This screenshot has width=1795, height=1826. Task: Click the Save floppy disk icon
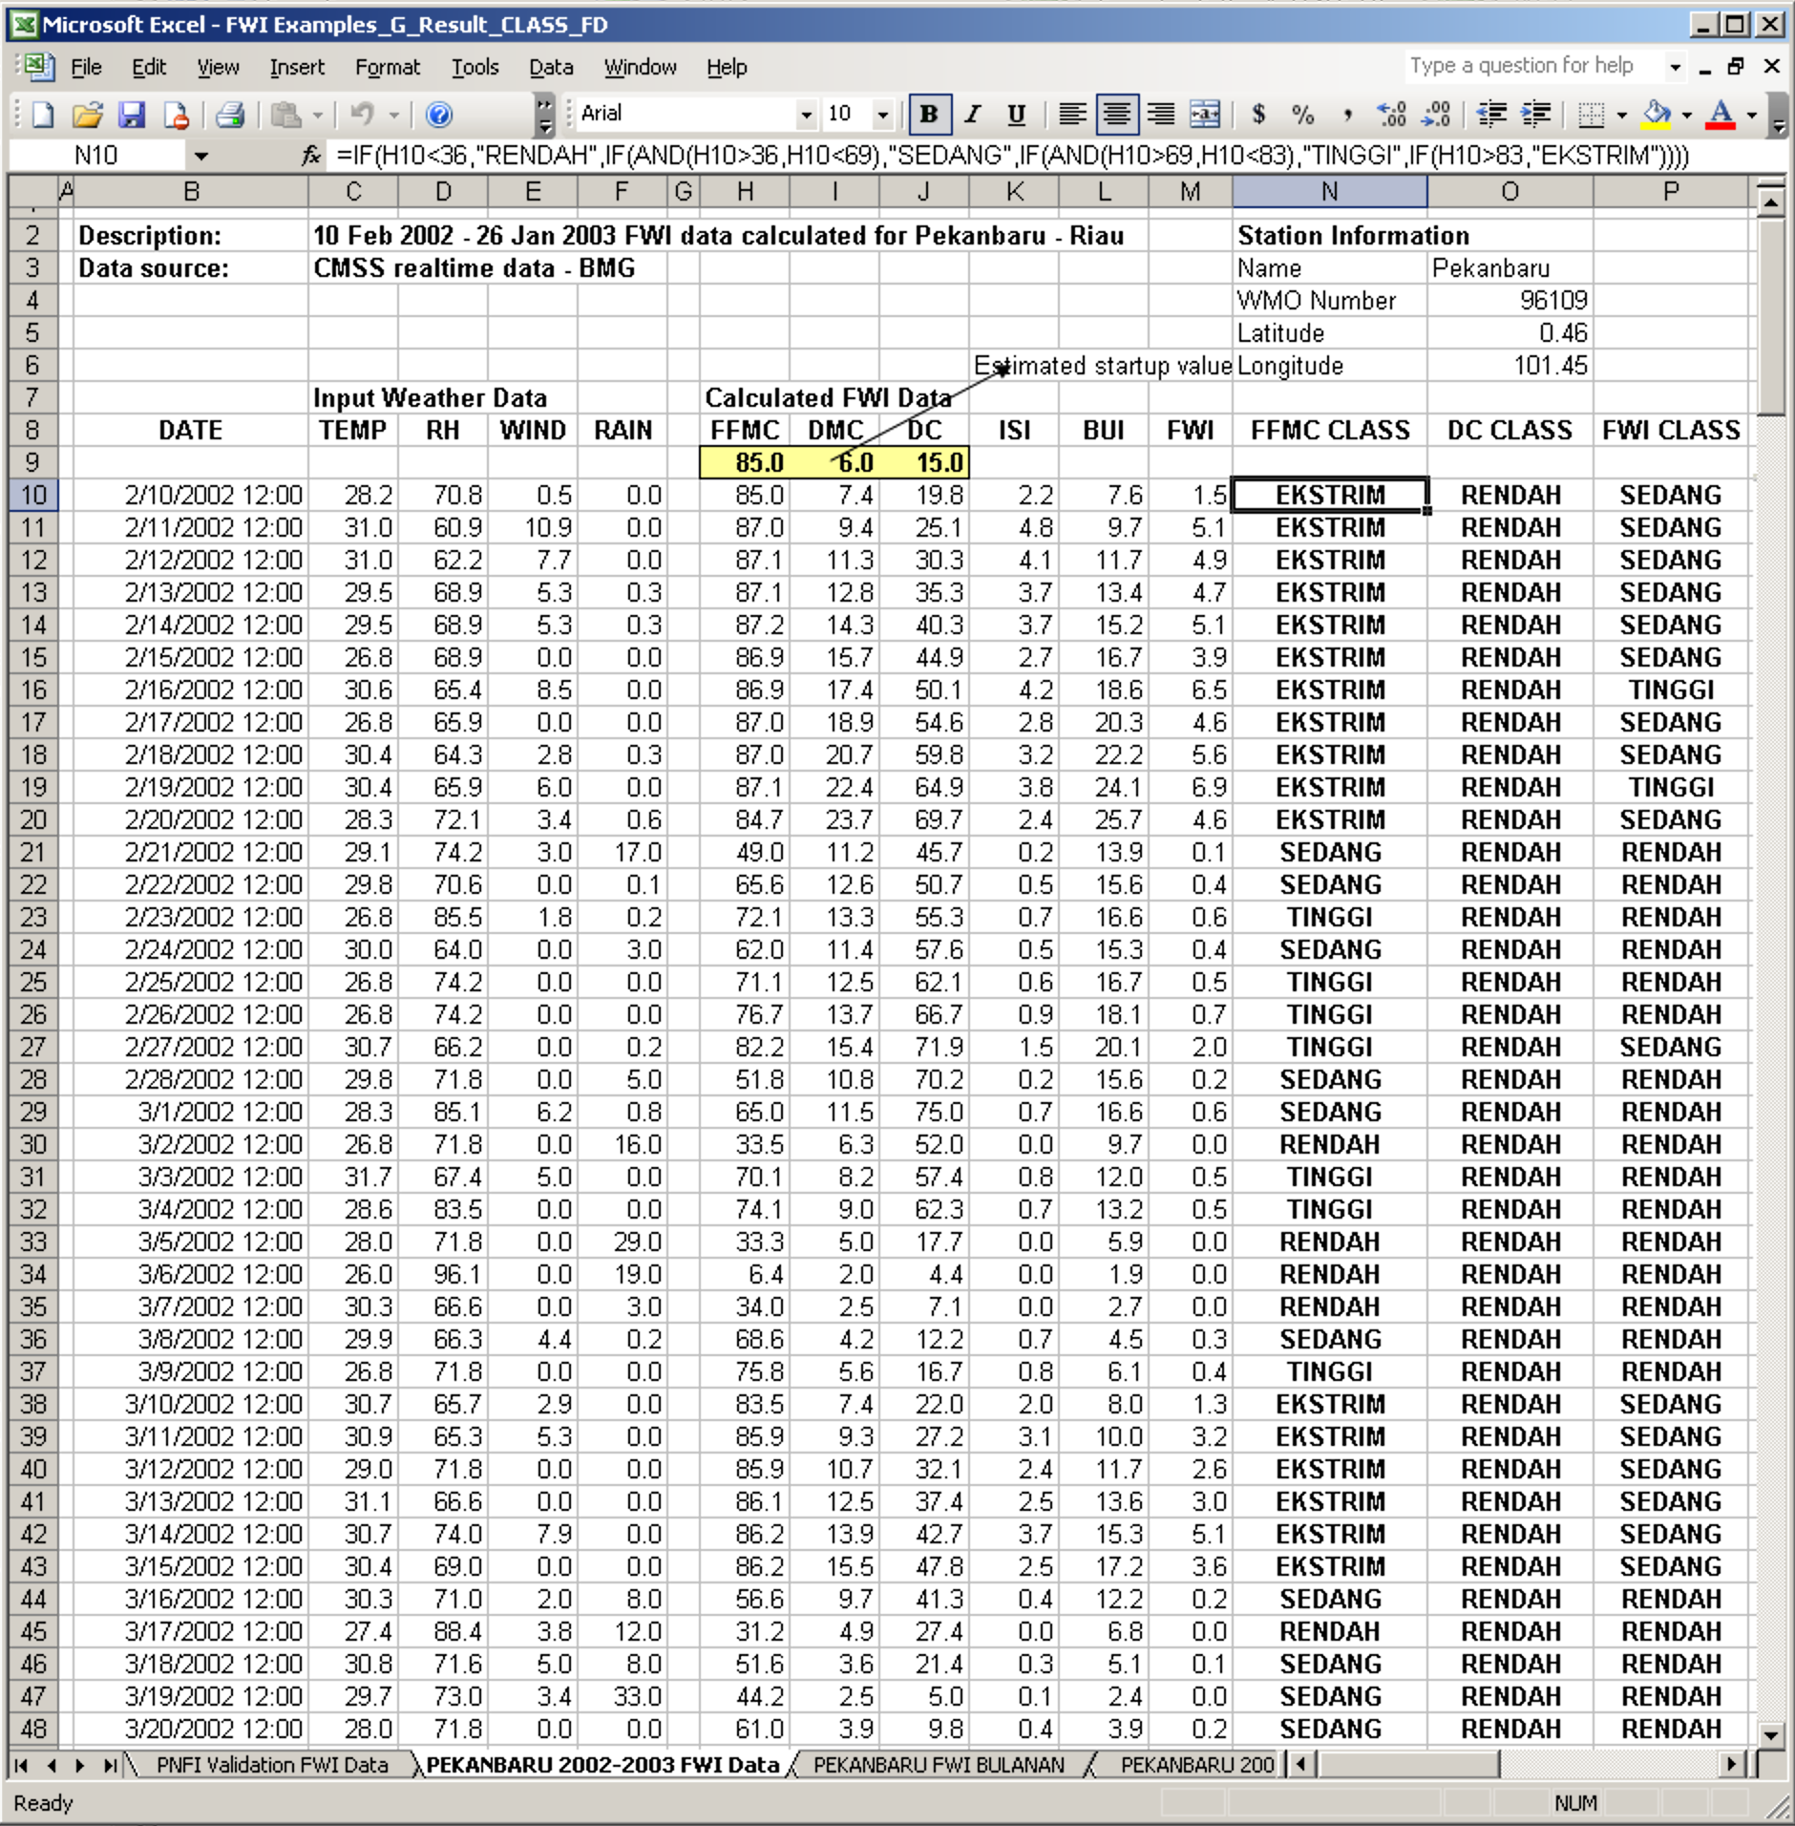(x=131, y=115)
